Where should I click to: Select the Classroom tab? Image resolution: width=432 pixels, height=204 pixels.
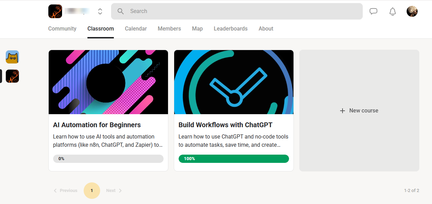point(100,29)
